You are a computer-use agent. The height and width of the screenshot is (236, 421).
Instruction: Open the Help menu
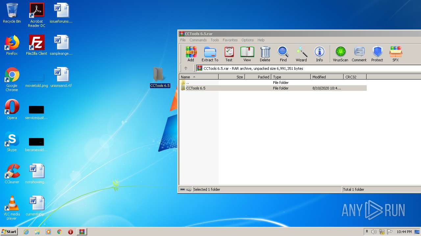pyautogui.click(x=261, y=40)
